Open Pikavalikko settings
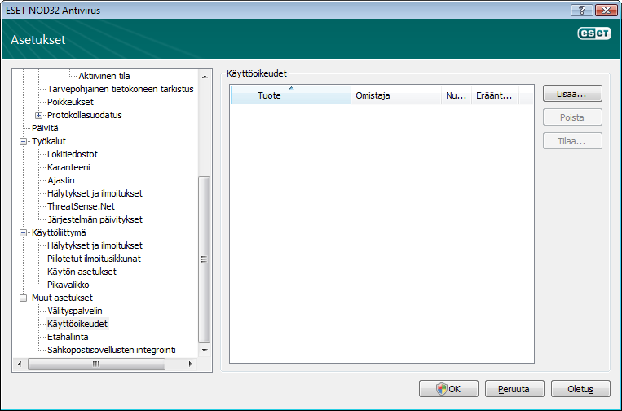622x411 pixels. pos(68,285)
